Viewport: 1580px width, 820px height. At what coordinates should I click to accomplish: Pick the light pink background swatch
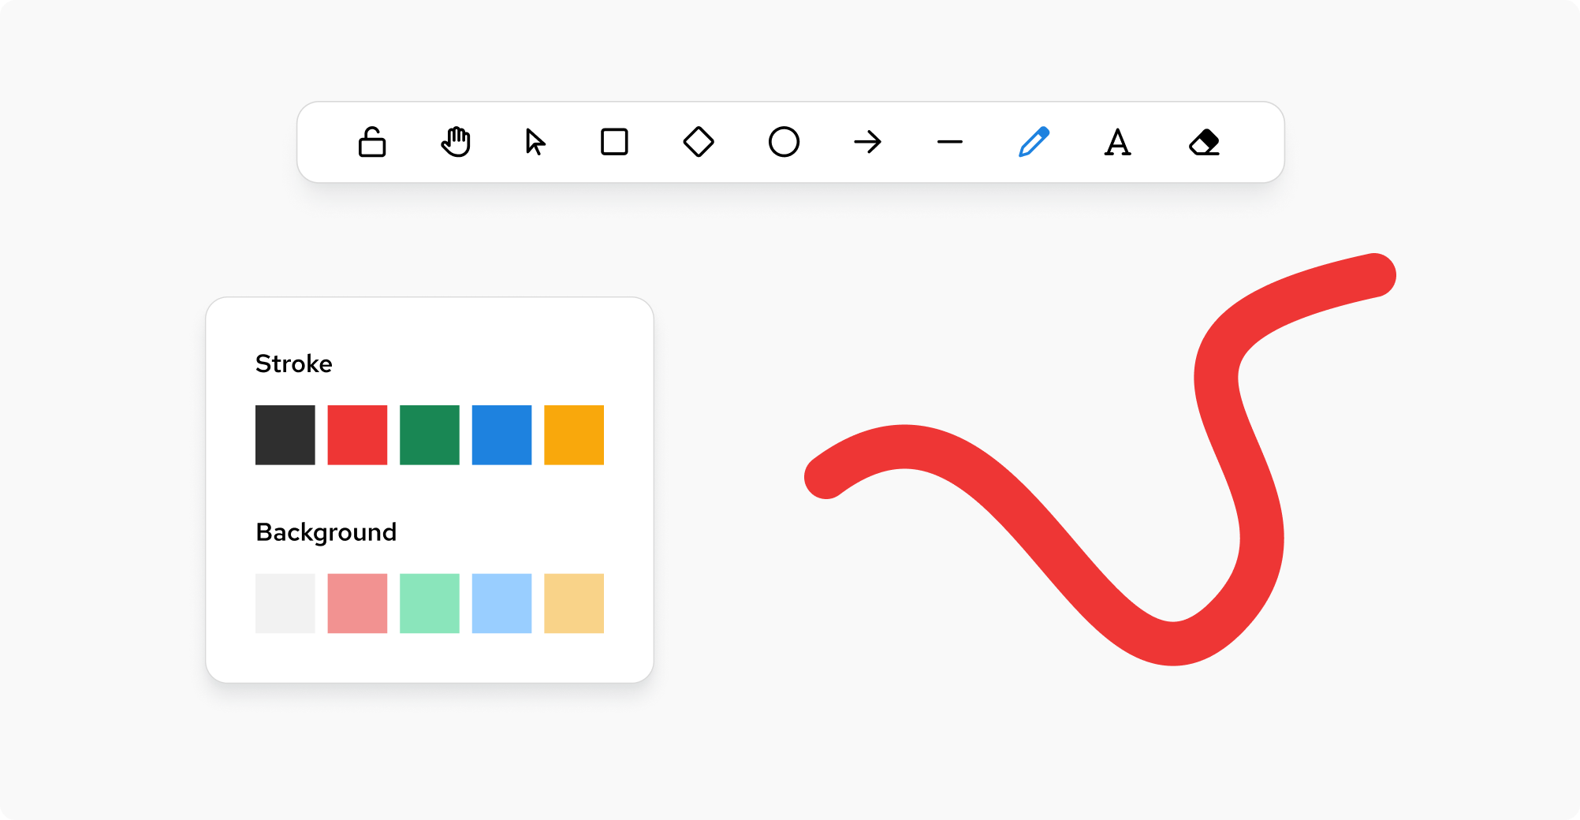357,603
